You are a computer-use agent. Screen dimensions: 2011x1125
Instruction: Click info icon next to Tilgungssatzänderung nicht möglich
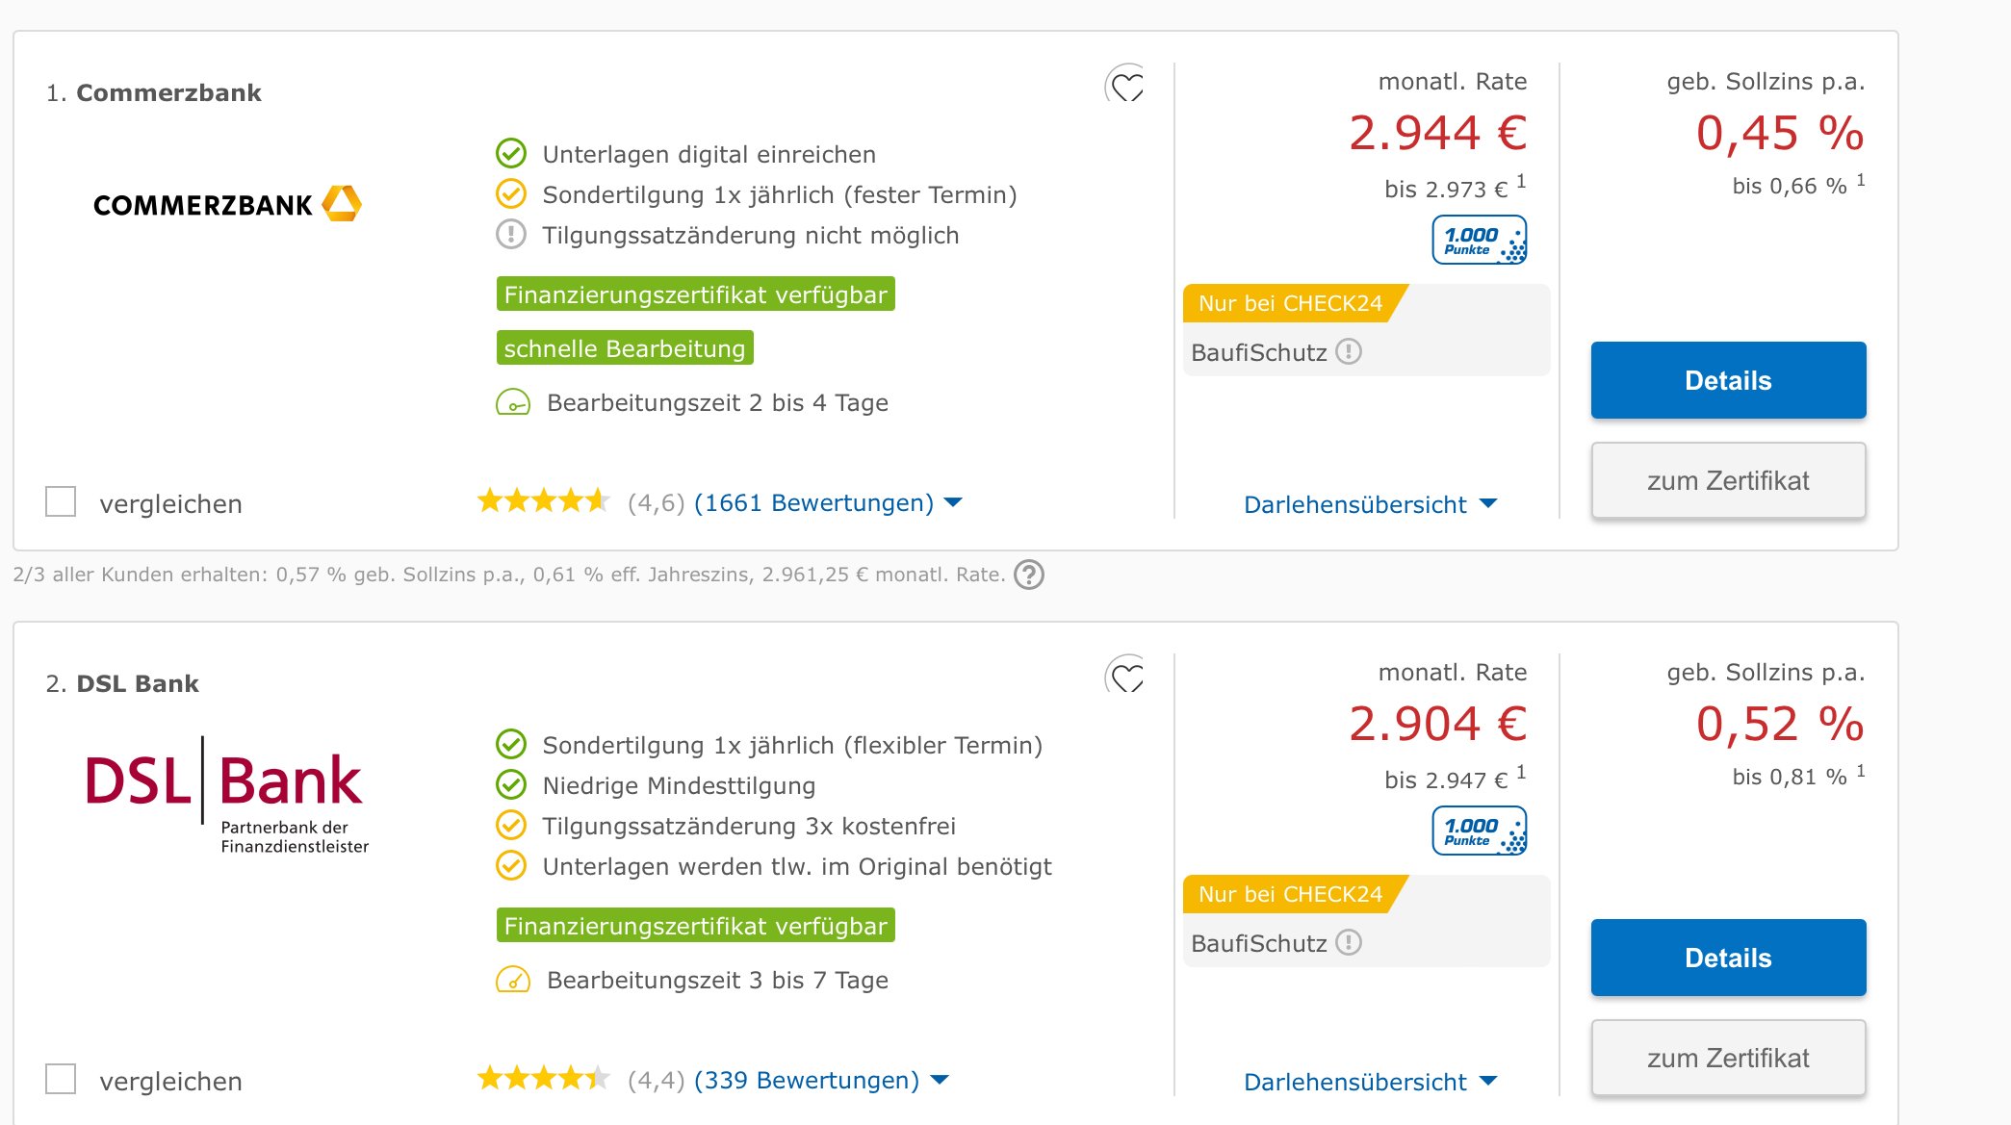coord(511,235)
